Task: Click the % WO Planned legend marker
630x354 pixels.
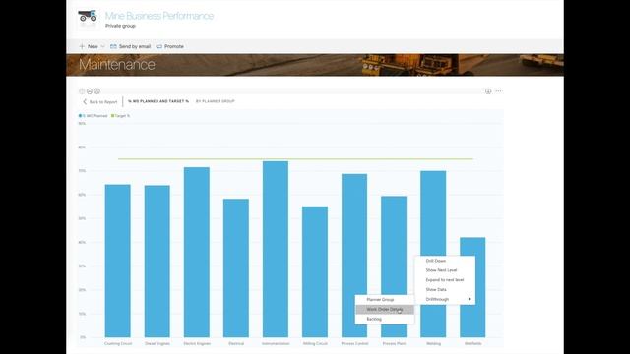Action: pos(80,116)
